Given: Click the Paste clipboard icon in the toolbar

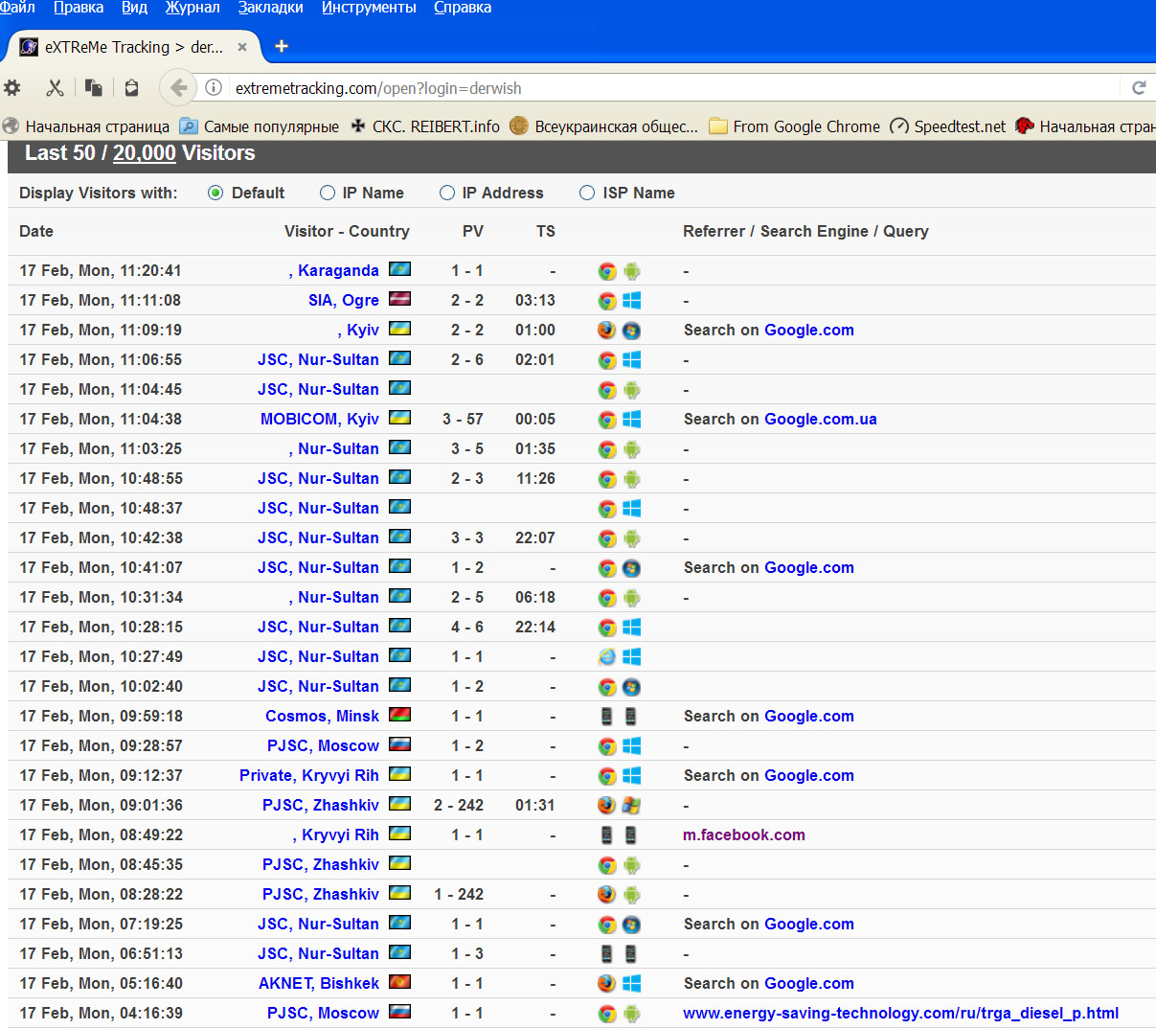Looking at the screenshot, I should [131, 88].
